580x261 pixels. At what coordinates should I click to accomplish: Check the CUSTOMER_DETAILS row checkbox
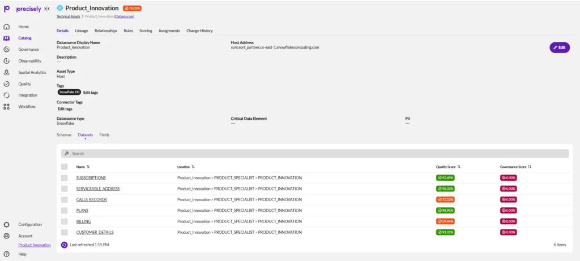pyautogui.click(x=65, y=233)
